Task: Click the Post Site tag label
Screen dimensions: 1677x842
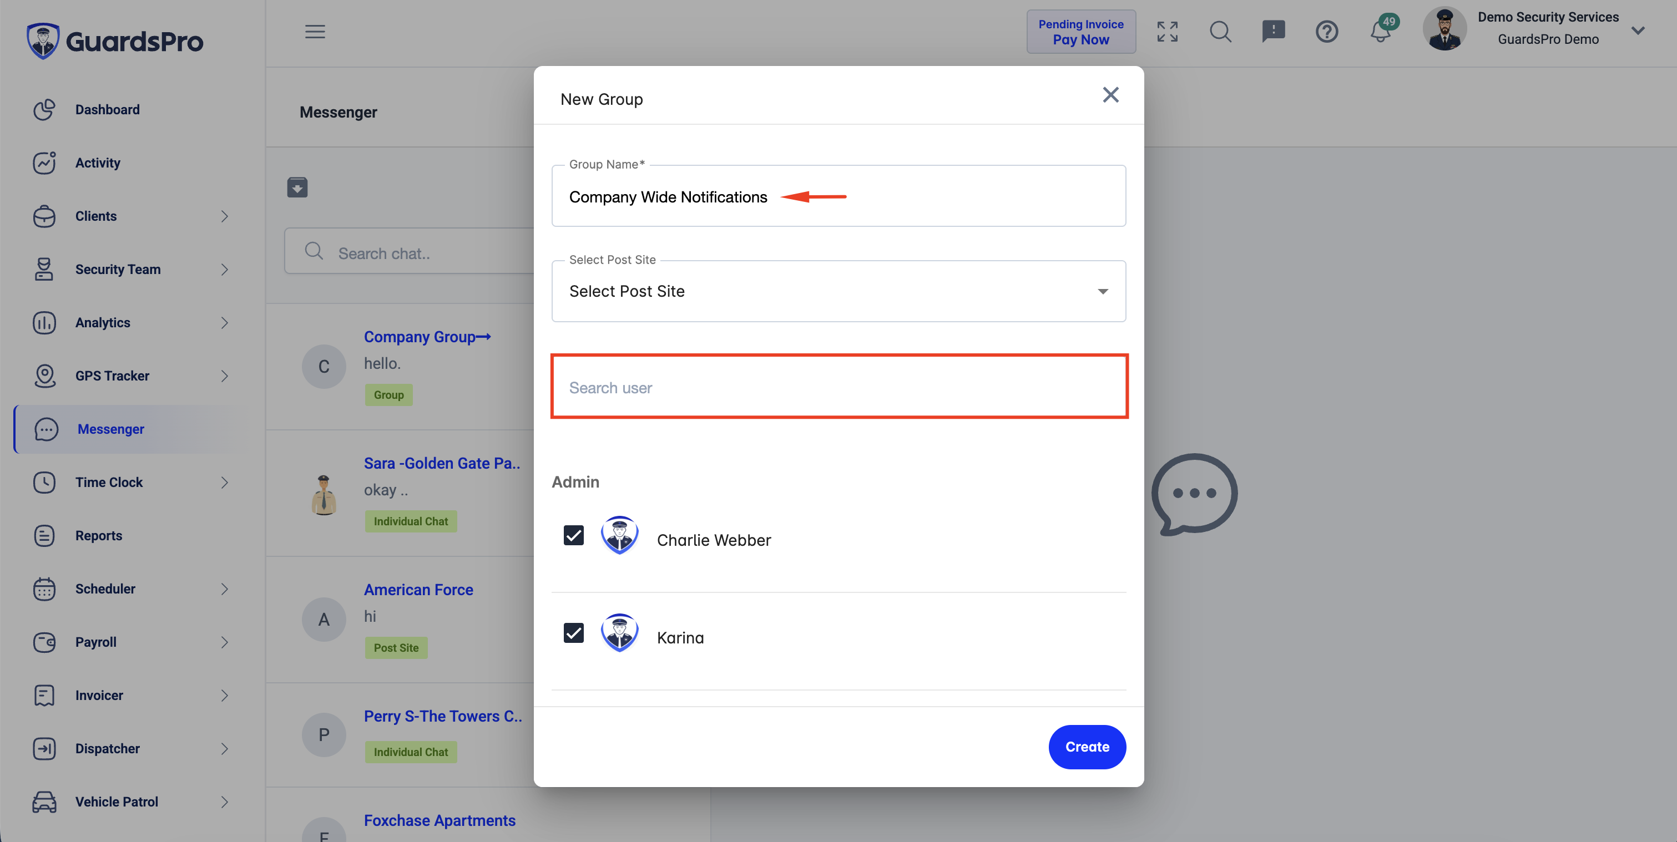Action: pos(396,648)
